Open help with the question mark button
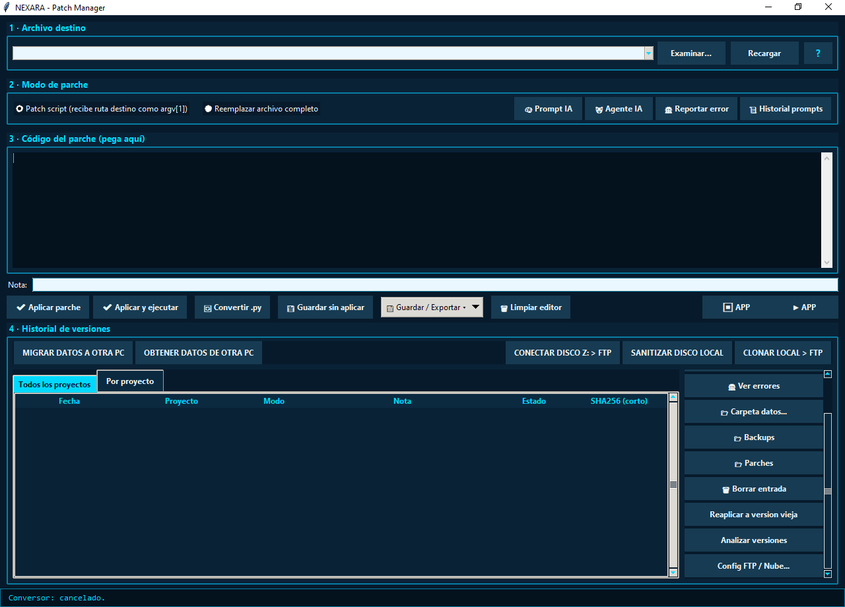The height and width of the screenshot is (607, 845). [818, 53]
